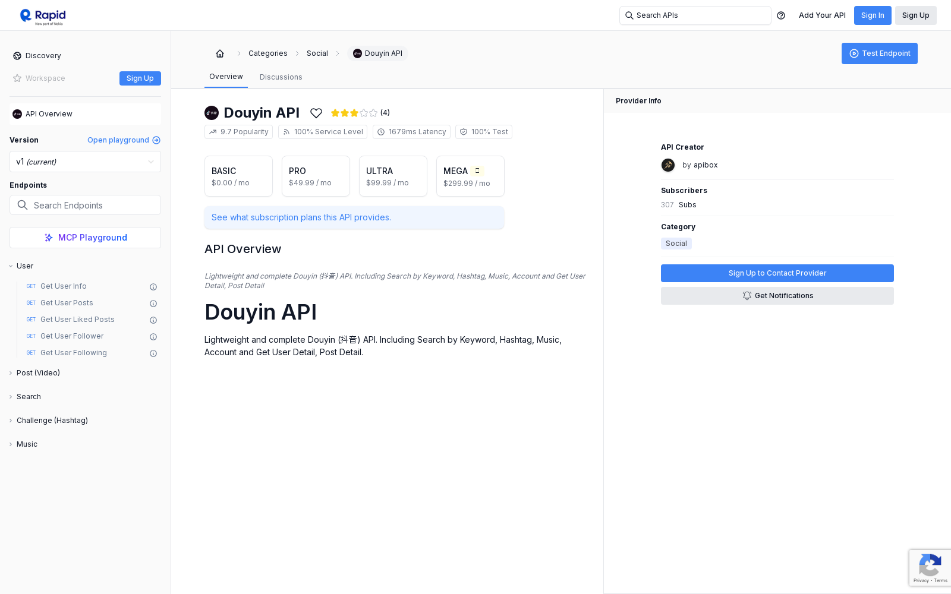951x594 pixels.
Task: Click the apibox creator name
Action: (706, 165)
